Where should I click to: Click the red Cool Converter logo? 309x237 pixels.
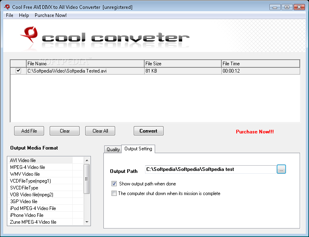pos(29,35)
